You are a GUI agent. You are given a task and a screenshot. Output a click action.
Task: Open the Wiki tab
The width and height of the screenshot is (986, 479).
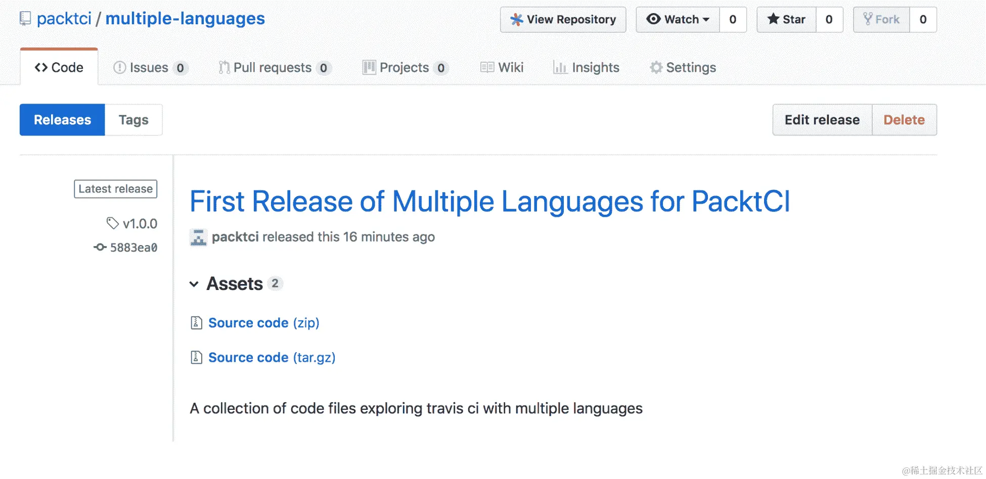point(502,68)
